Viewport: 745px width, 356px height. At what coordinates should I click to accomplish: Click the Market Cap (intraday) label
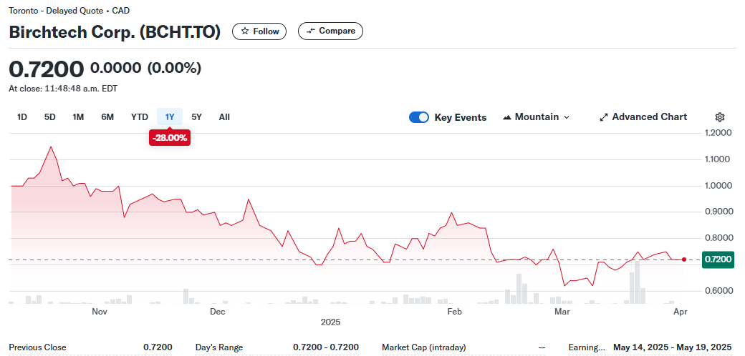424,347
